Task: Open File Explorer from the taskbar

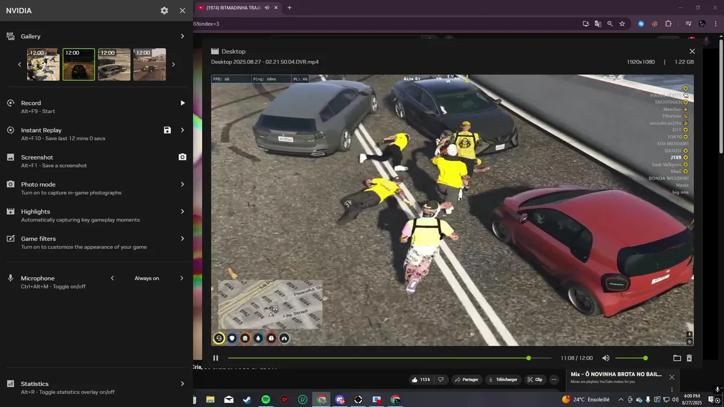Action: [210, 400]
